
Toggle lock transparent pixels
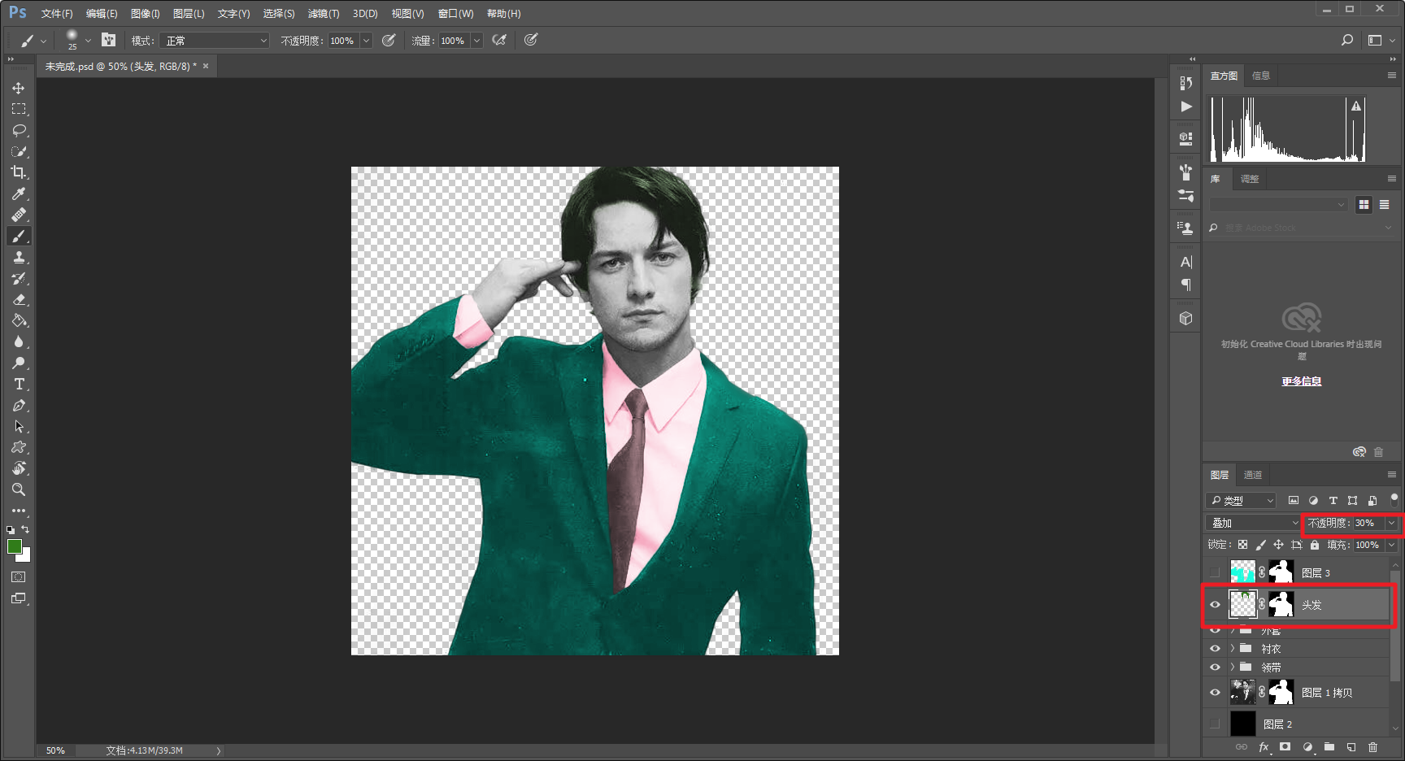[x=1242, y=545]
